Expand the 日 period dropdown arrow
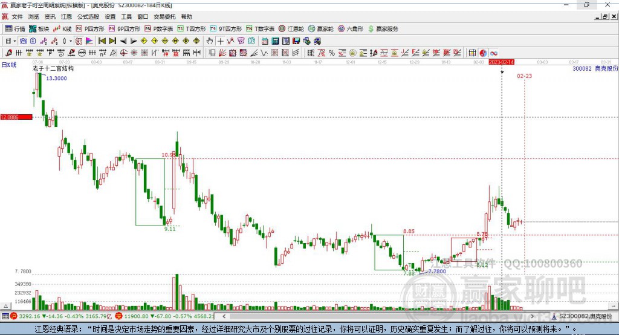The height and width of the screenshot is (335, 619). (15, 41)
